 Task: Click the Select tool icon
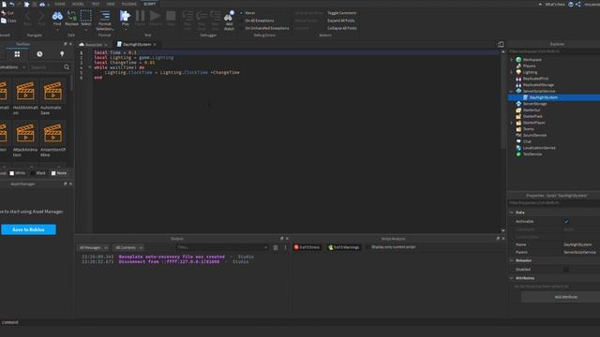tap(86, 16)
